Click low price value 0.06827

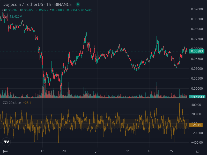coord(42,10)
